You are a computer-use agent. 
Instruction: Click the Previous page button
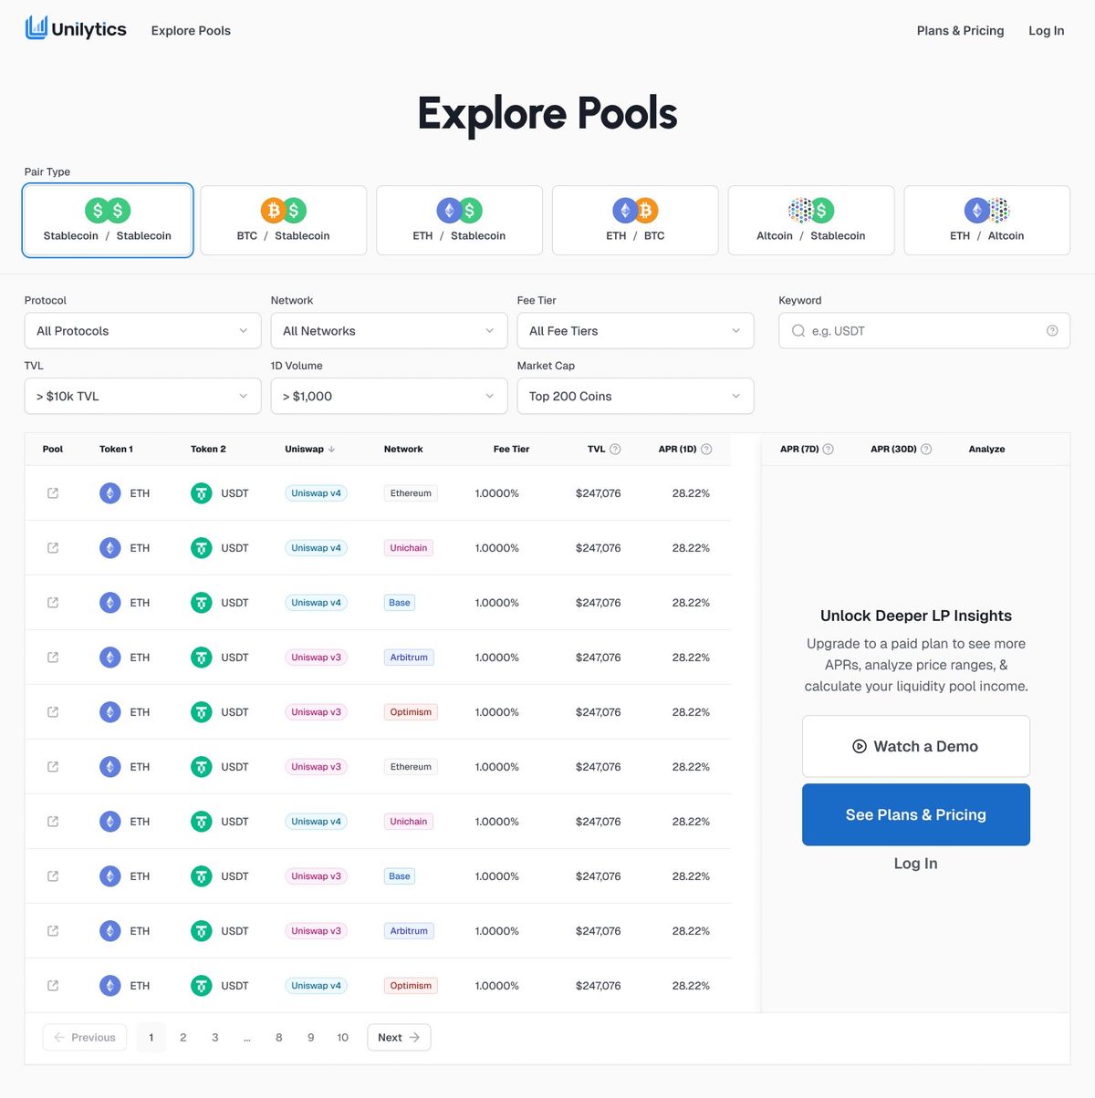(x=85, y=1038)
